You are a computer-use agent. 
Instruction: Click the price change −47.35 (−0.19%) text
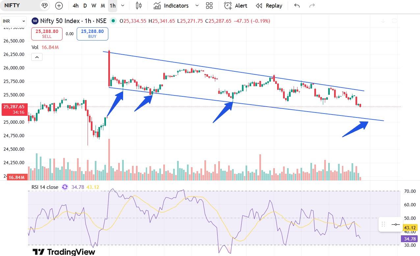[252, 21]
